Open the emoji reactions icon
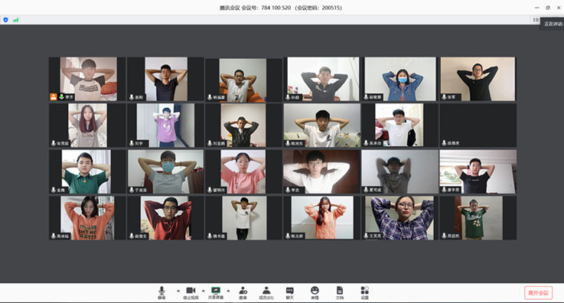This screenshot has height=303, width=564. point(315,292)
